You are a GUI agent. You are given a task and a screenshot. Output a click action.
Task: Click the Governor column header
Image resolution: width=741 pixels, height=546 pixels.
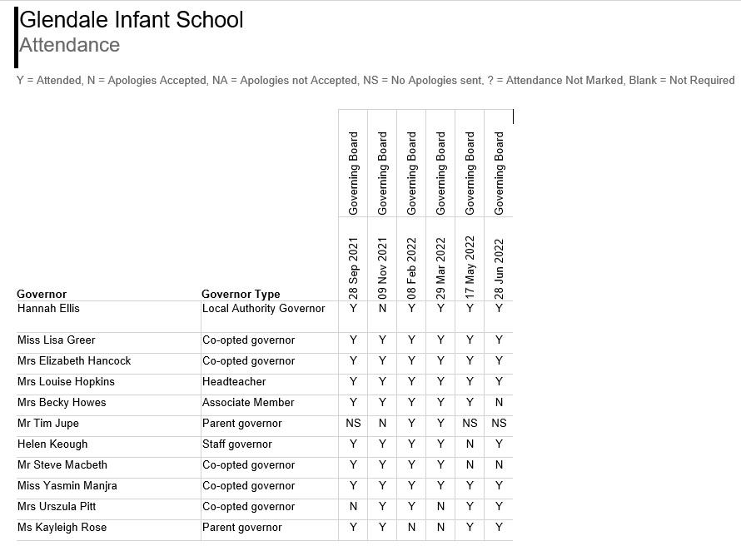click(x=42, y=294)
